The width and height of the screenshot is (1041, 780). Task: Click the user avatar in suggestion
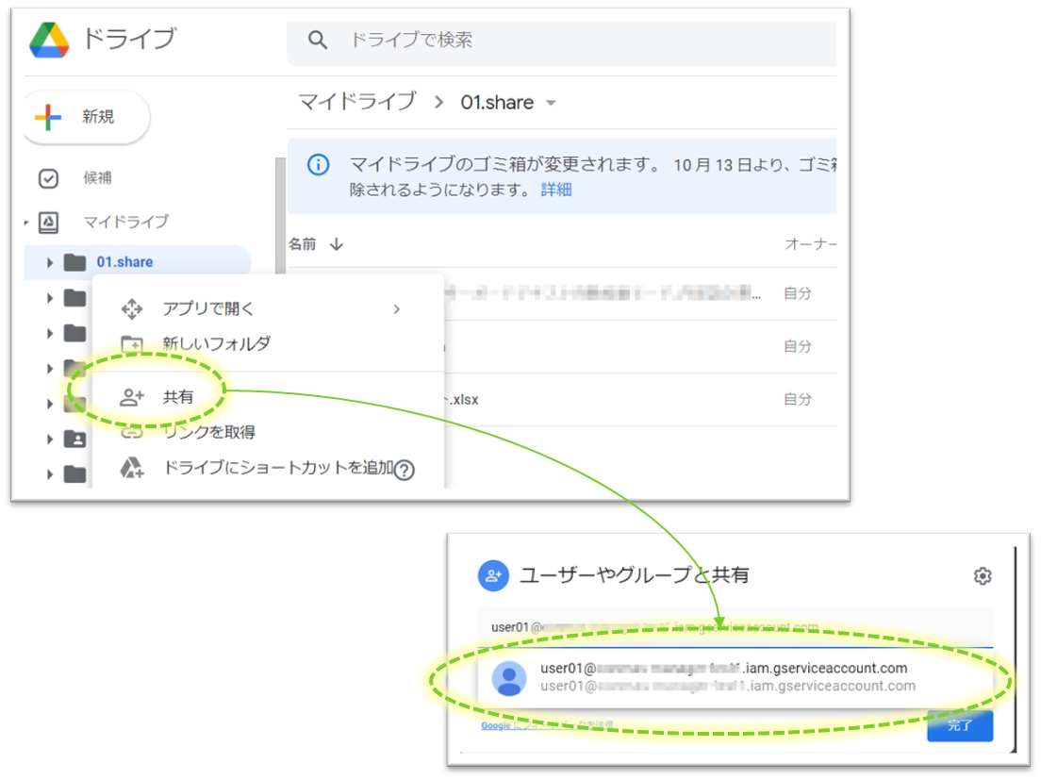pos(509,678)
